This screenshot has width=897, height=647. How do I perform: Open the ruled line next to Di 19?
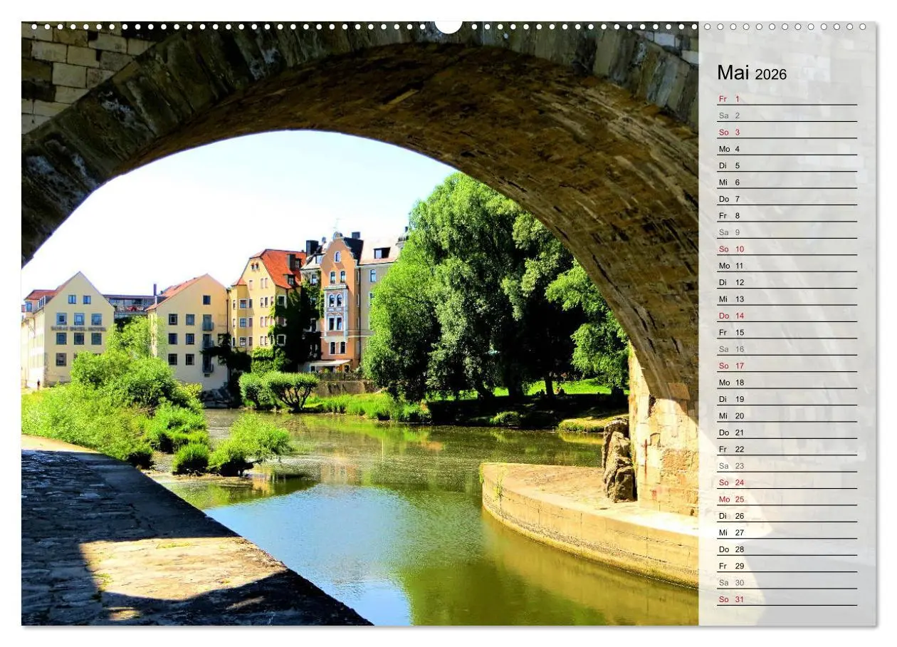804,399
